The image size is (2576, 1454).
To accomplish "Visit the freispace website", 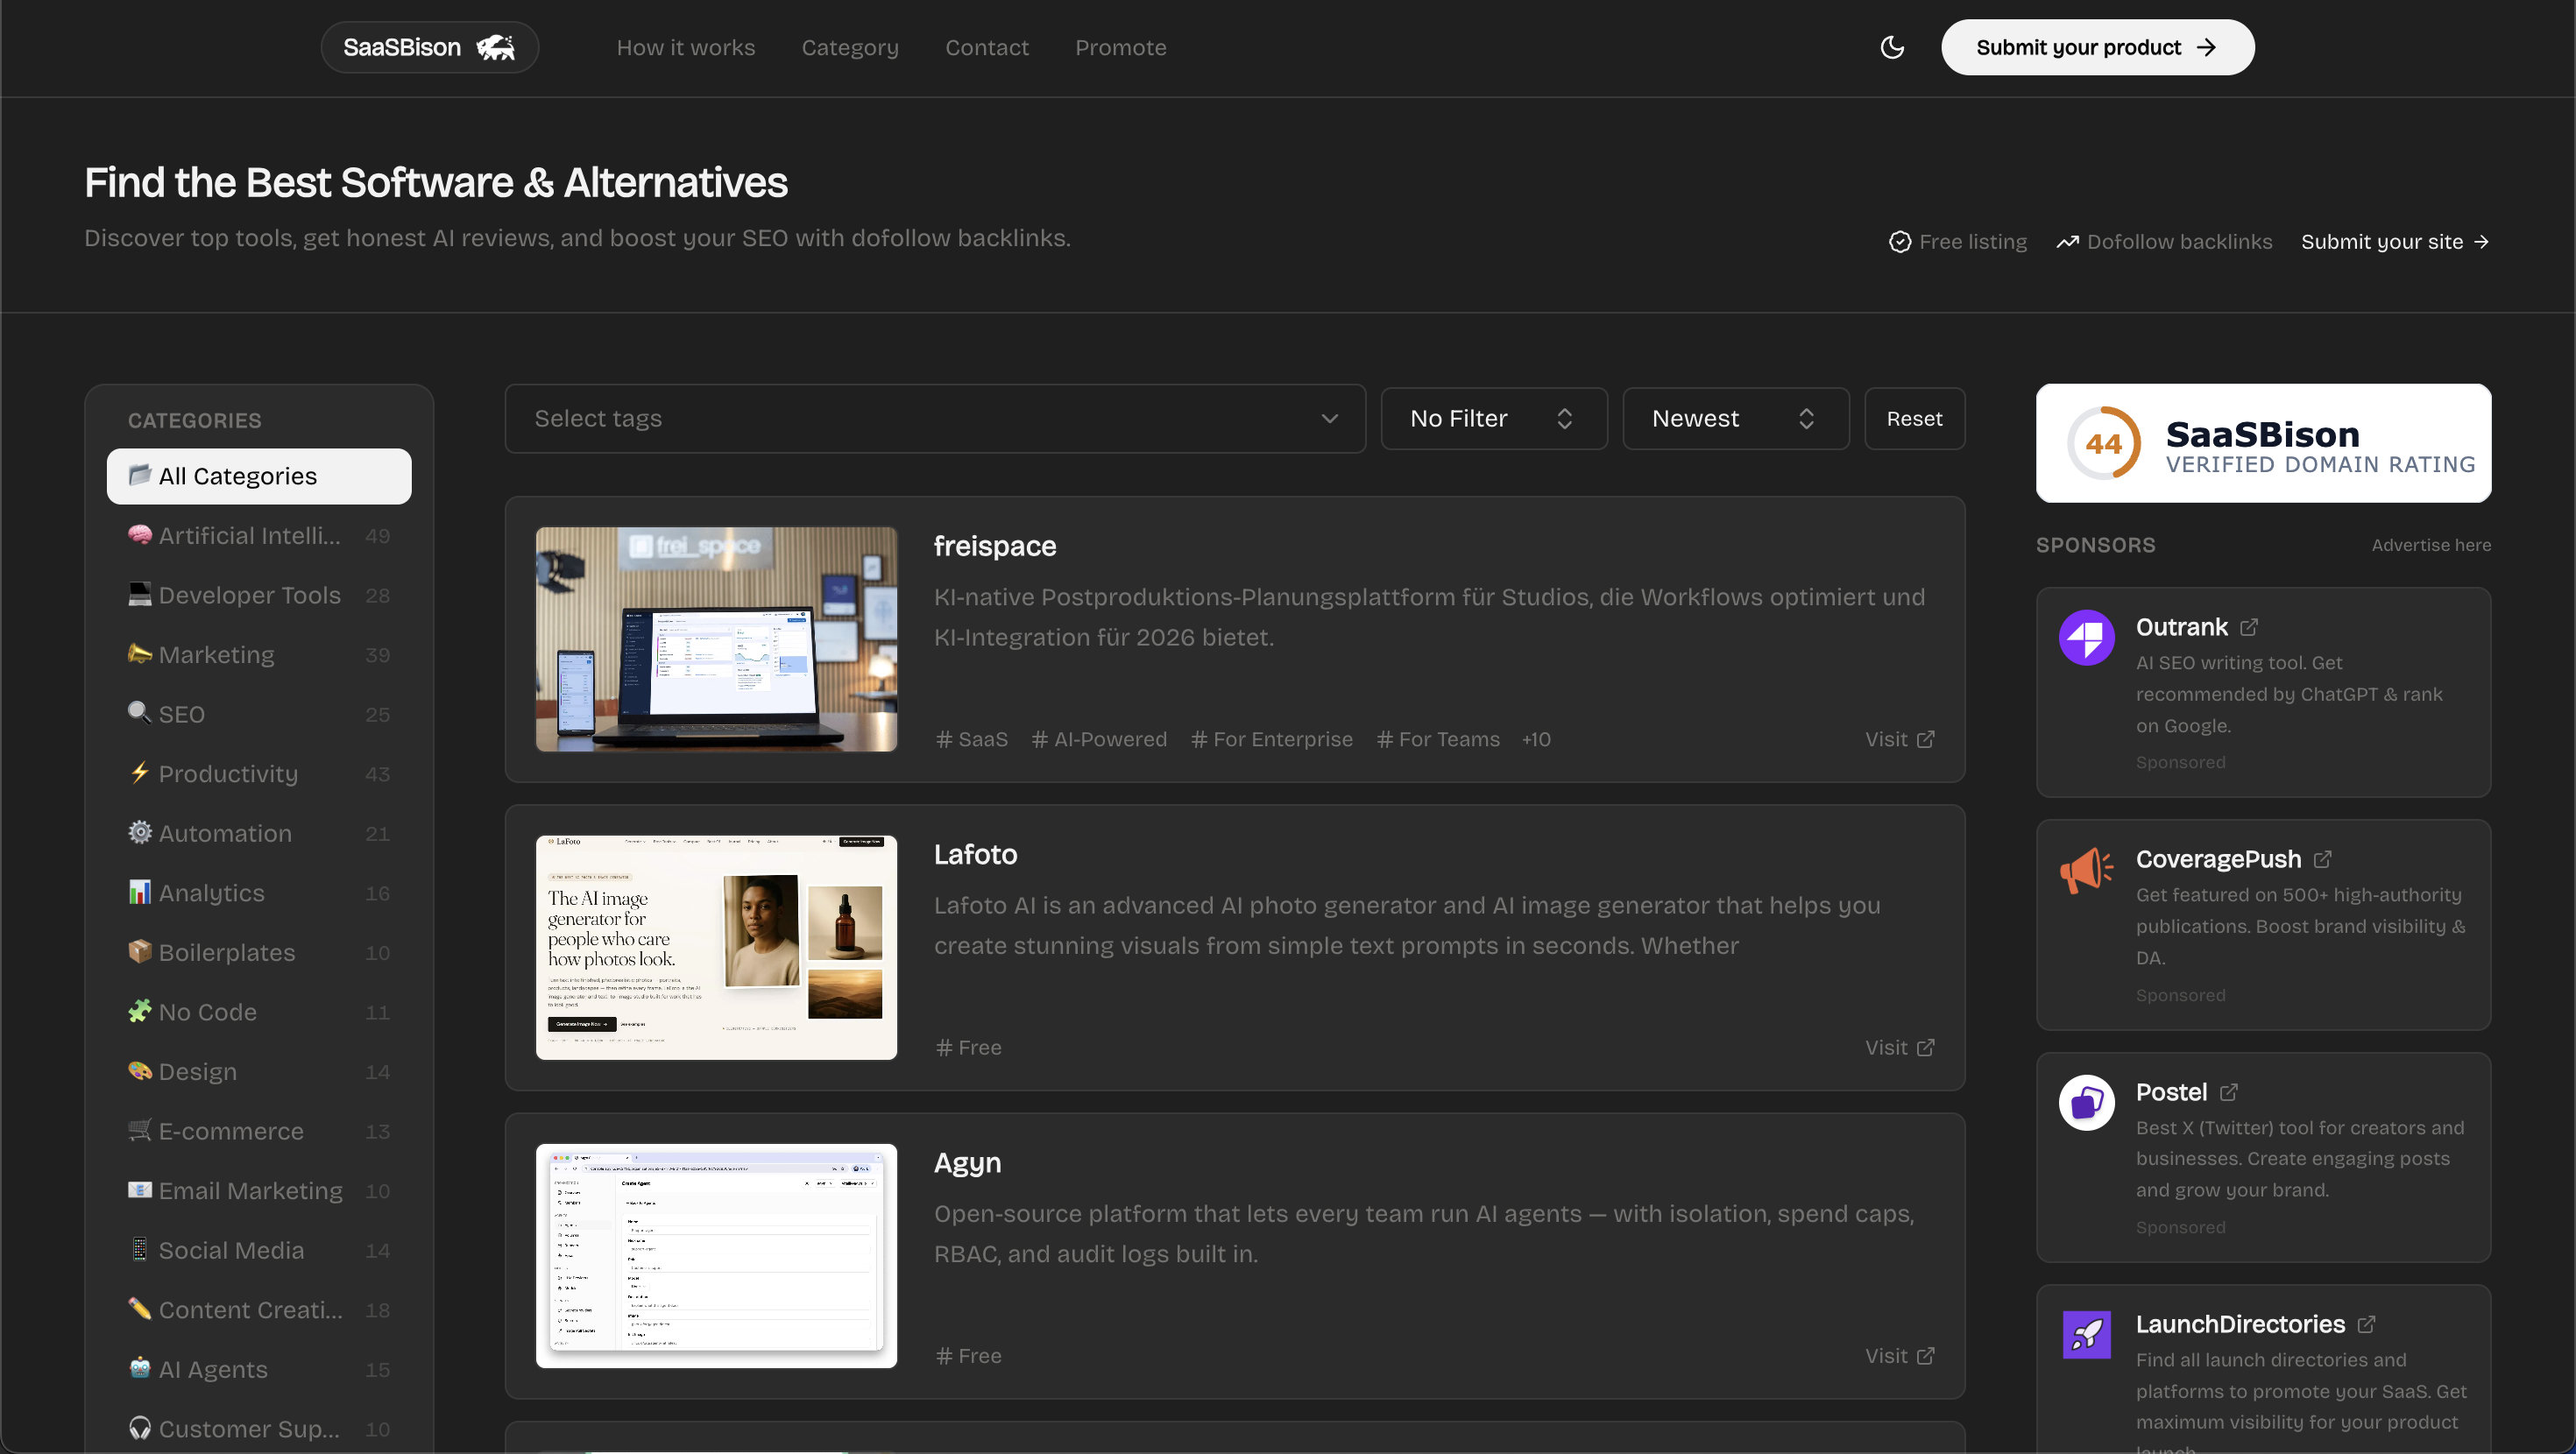I will [1900, 739].
